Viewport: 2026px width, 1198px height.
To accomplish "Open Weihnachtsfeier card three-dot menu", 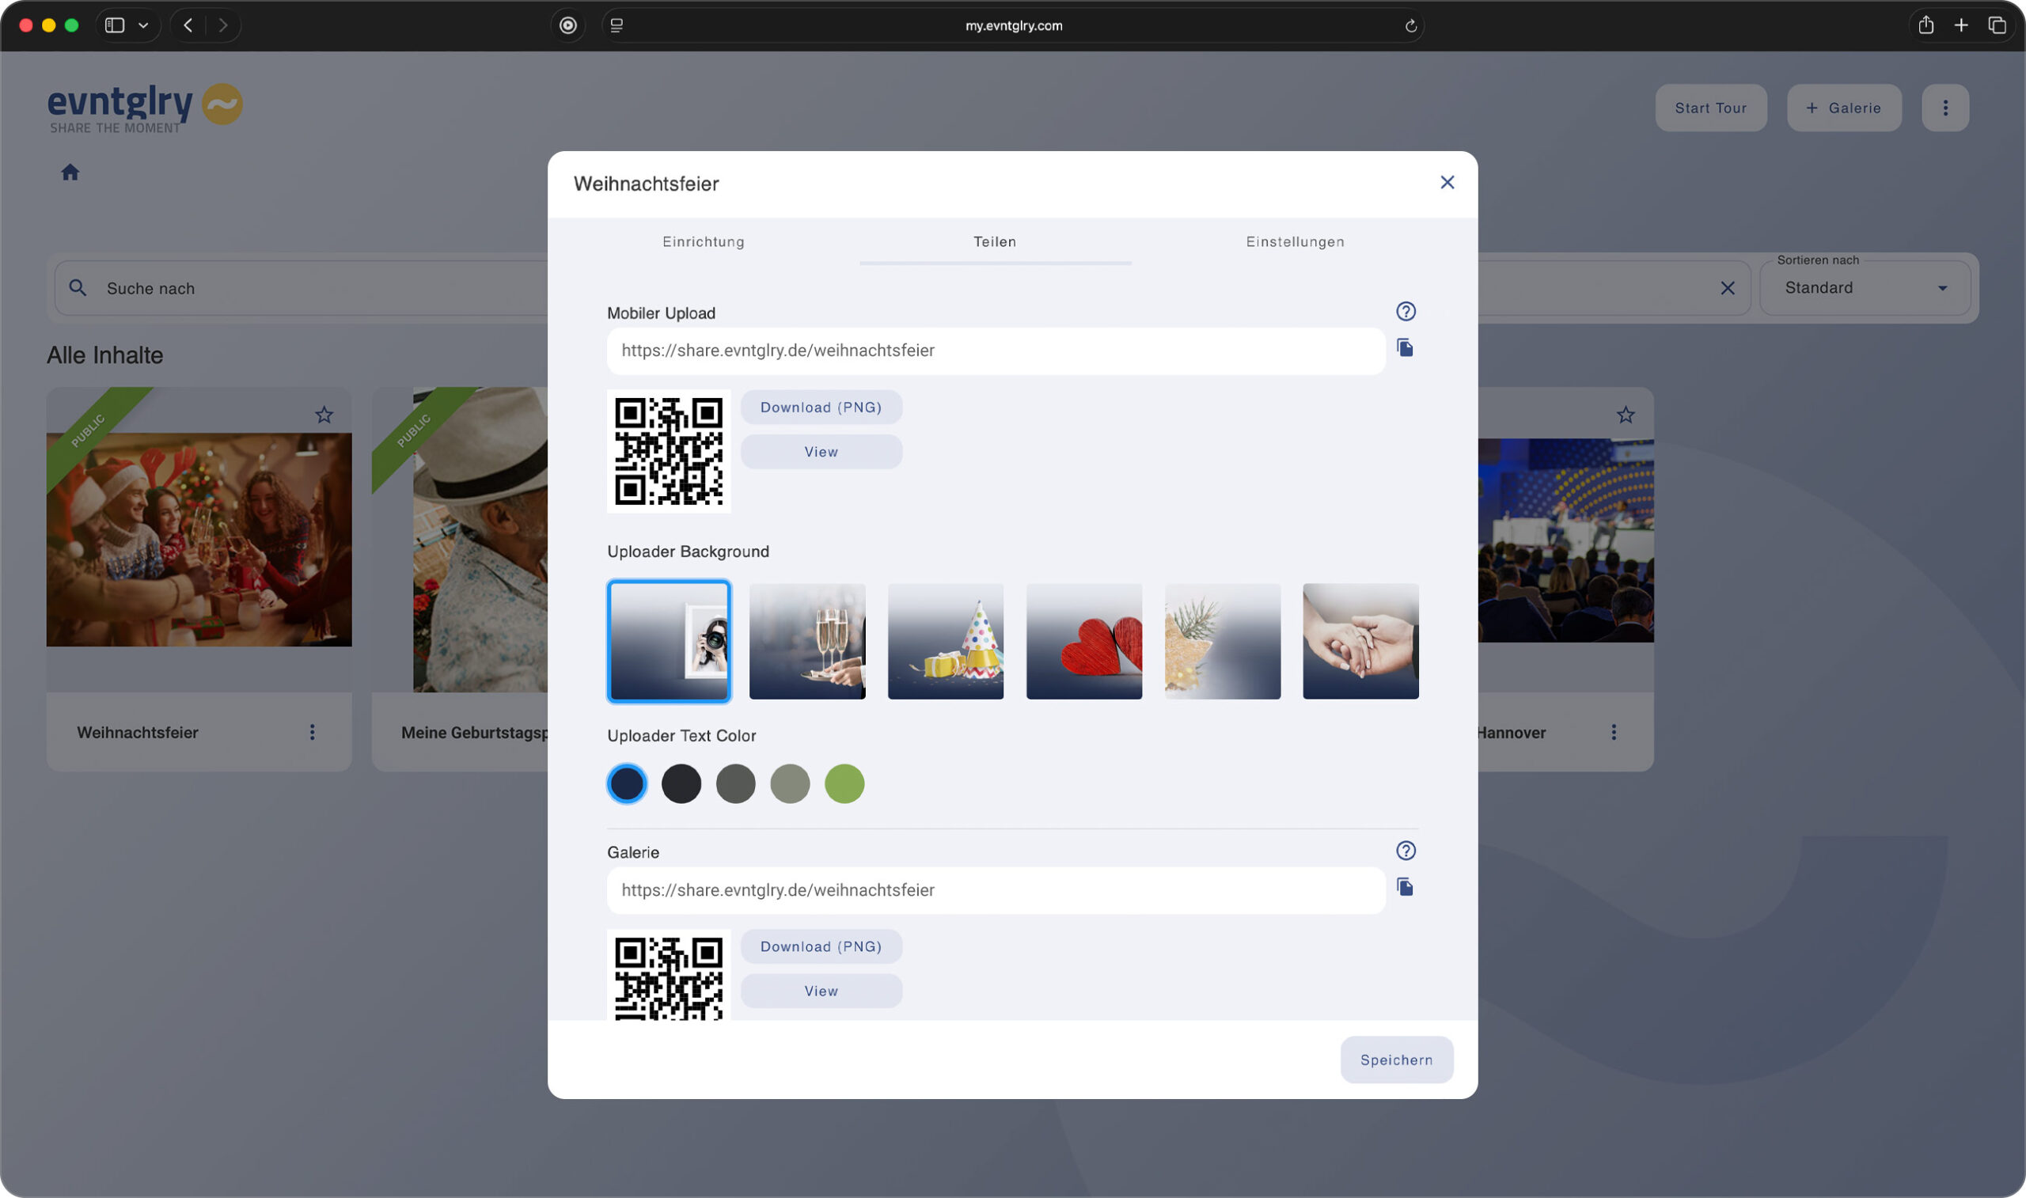I will [x=313, y=732].
